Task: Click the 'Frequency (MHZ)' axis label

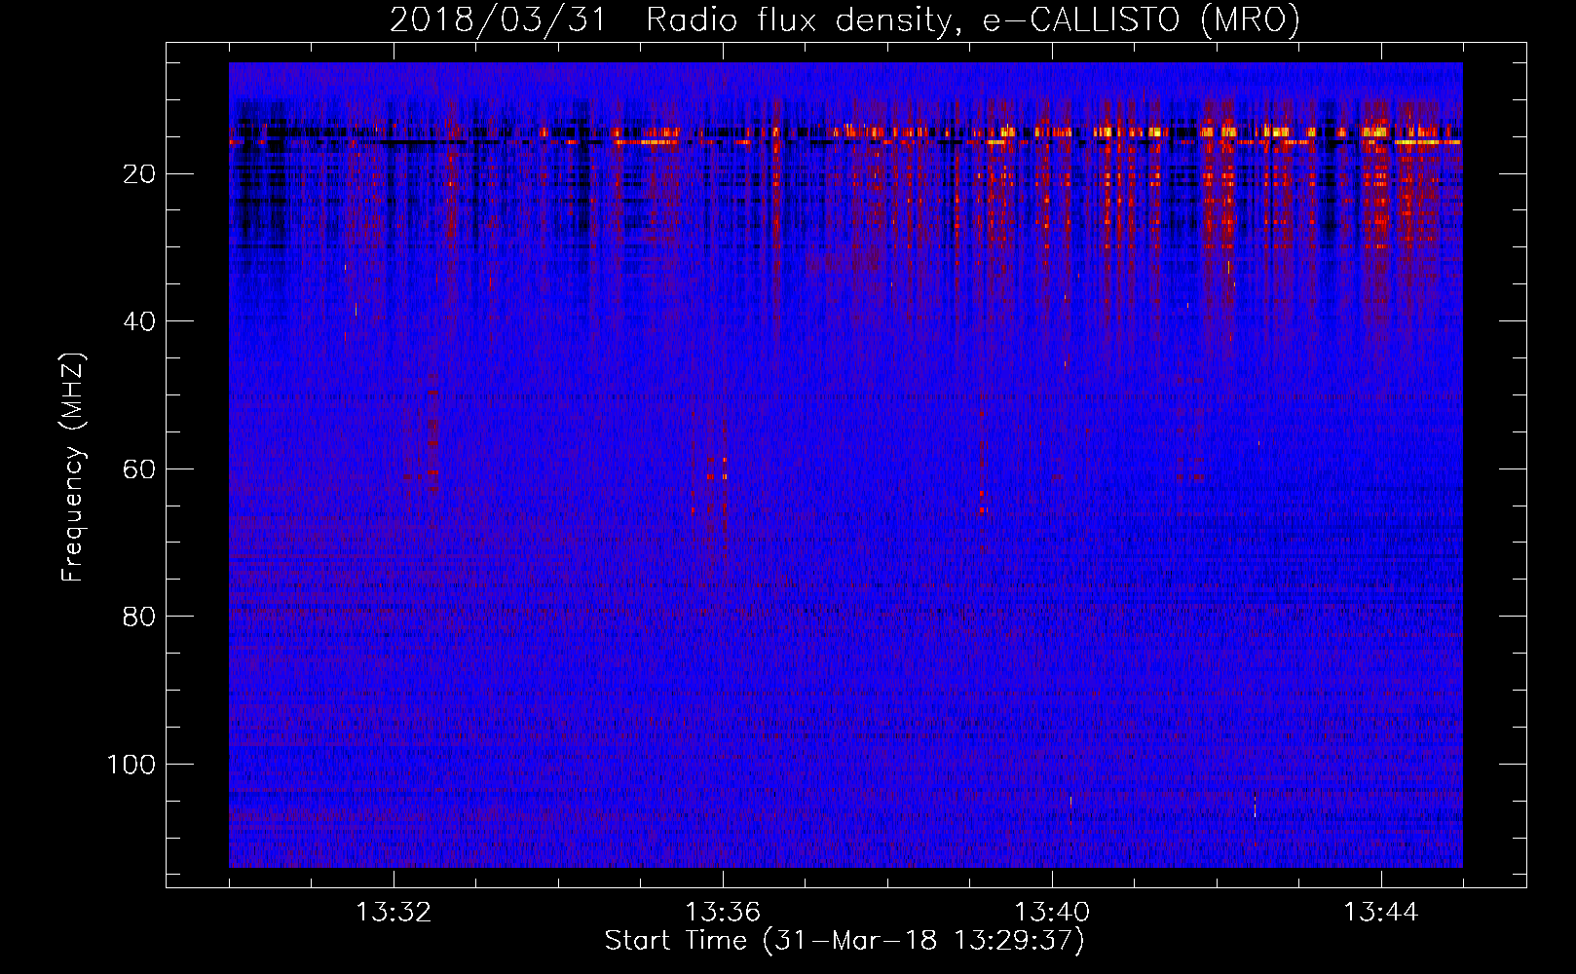Action: 73,468
